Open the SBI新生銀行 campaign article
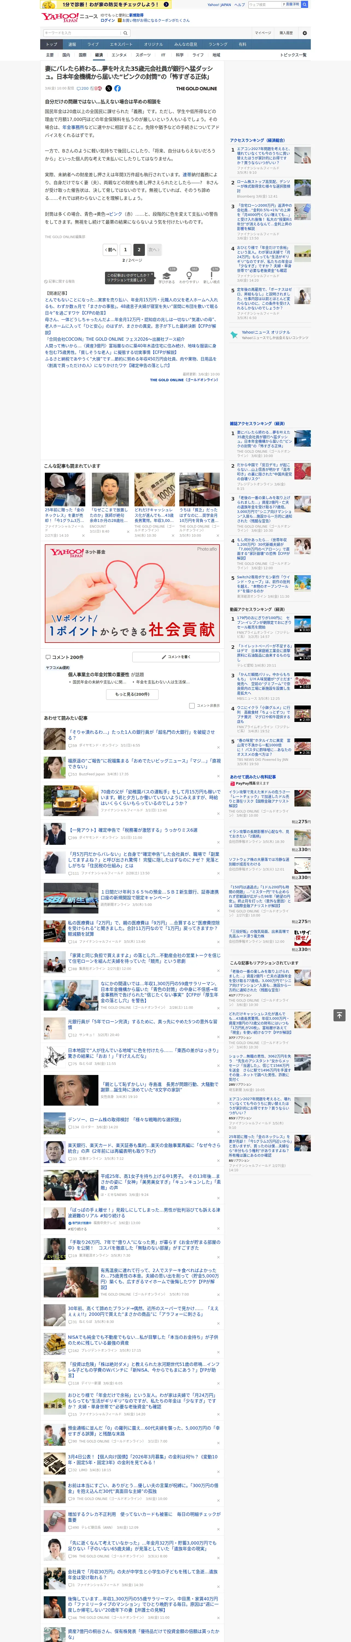Image resolution: width=351 pixels, height=1642 pixels. [159, 894]
